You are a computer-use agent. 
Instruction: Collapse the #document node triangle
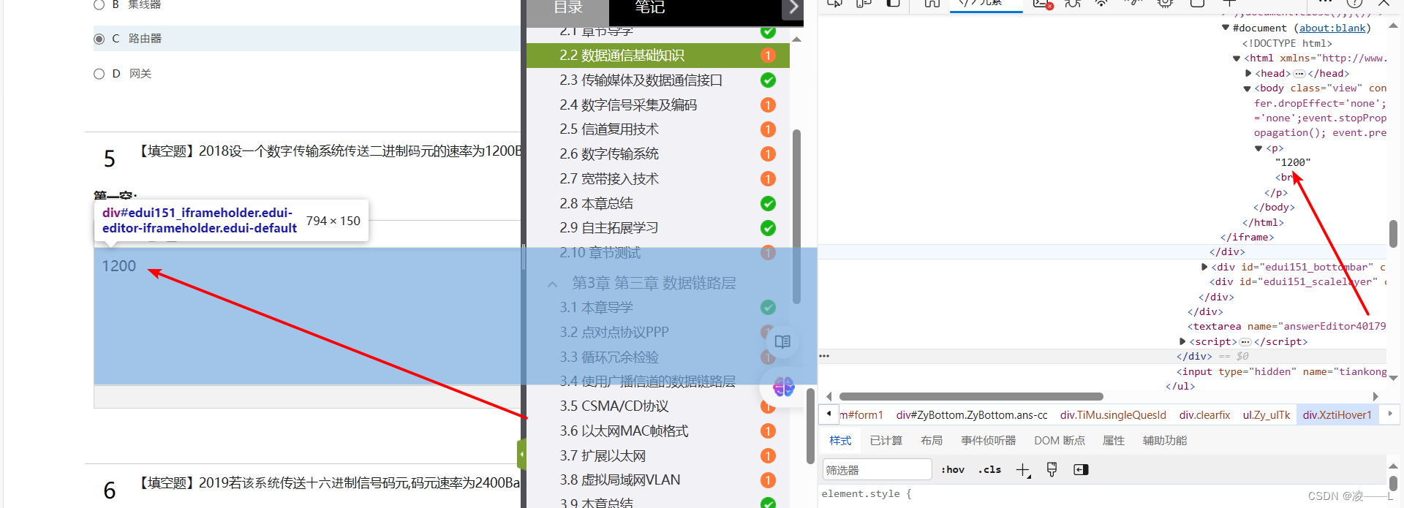(1226, 28)
